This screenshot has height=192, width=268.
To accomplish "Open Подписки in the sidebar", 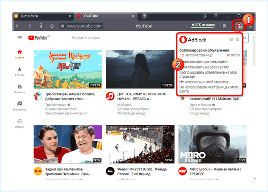I will 20,89.
